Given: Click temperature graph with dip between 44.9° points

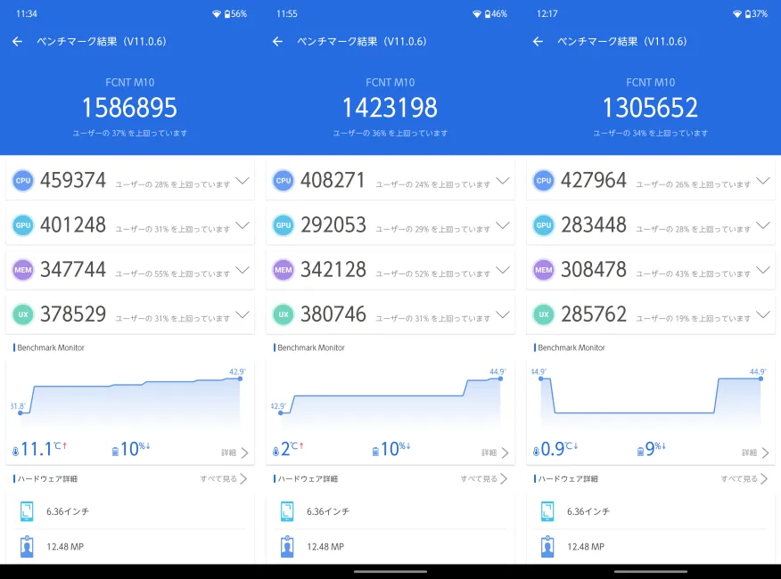Looking at the screenshot, I should (x=651, y=398).
